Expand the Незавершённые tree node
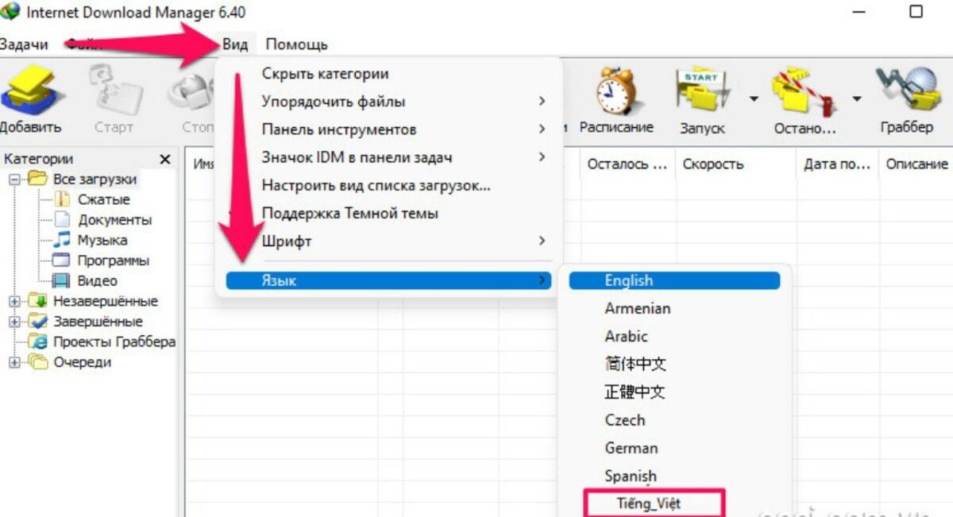Image resolution: width=953 pixels, height=517 pixels. [14, 302]
